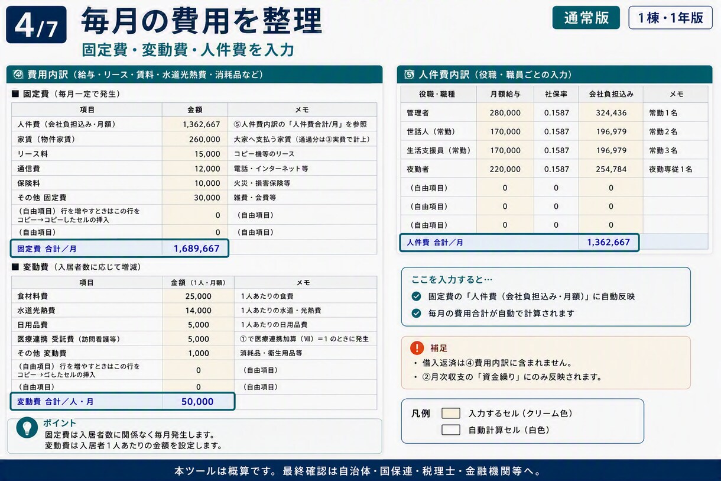The image size is (721, 481).
Task: Select the 夜勤者 社保率 cell 0.1587
Action: click(x=556, y=169)
